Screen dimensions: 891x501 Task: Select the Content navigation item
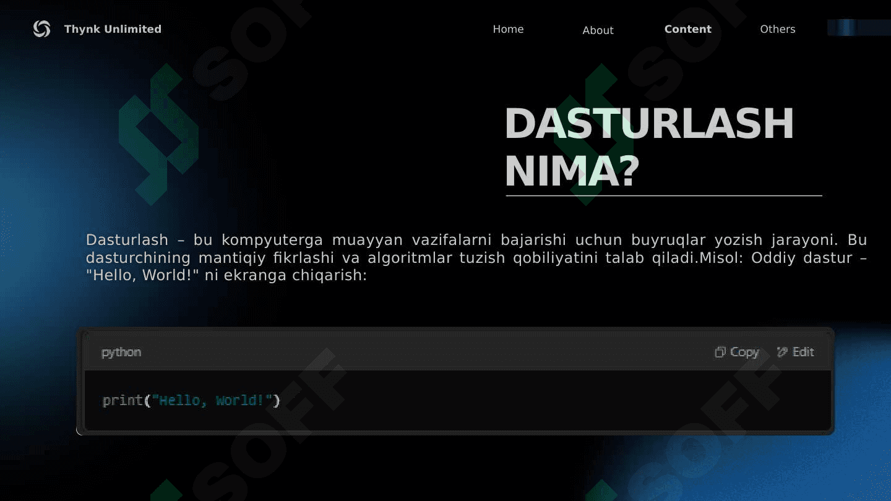point(687,29)
